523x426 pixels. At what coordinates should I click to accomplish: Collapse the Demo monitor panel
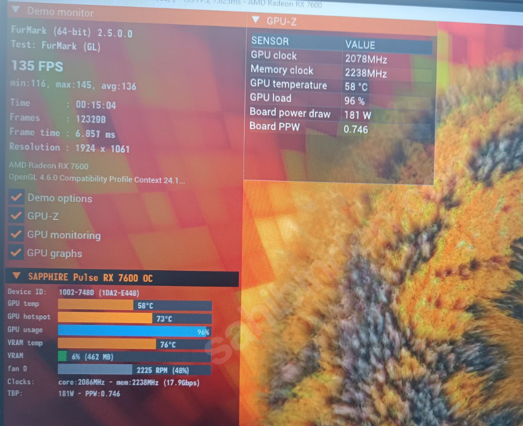[15, 10]
